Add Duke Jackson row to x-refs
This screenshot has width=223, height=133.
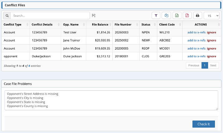tap(197, 56)
